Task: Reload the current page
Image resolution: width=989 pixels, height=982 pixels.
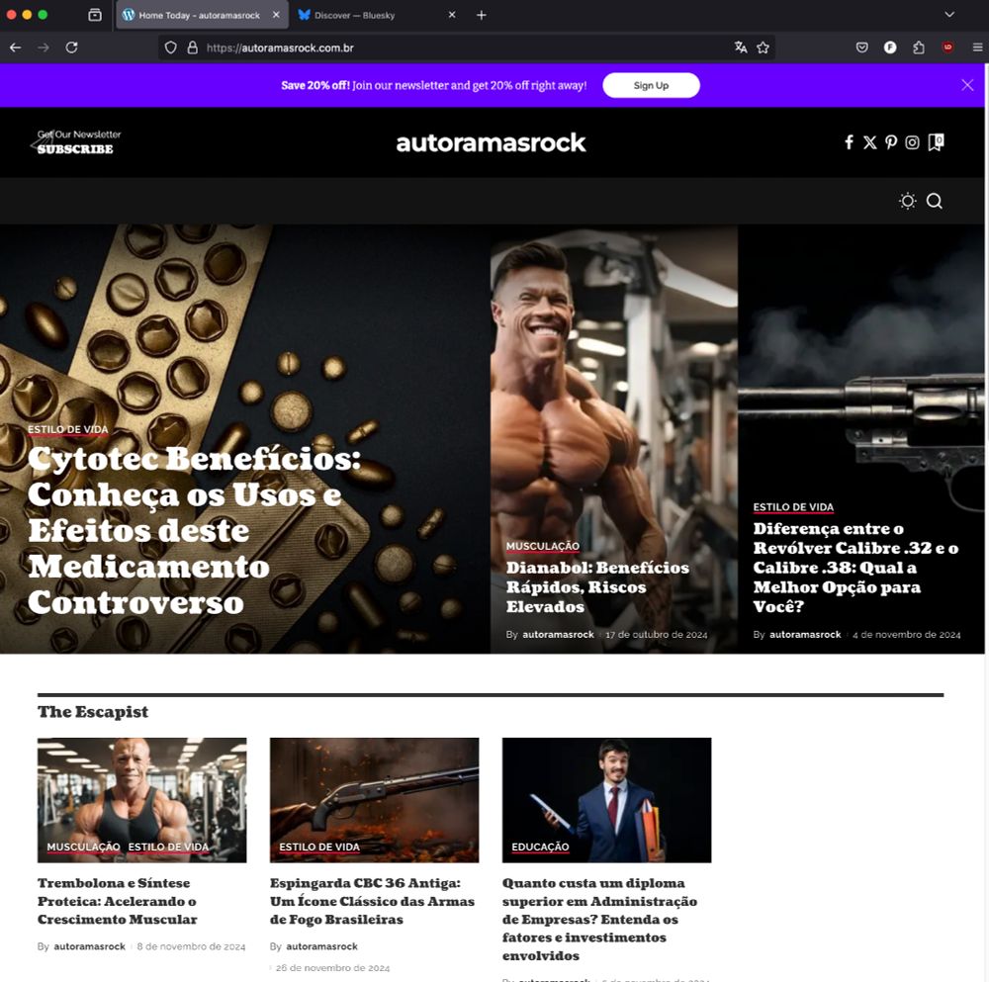Action: click(x=72, y=47)
